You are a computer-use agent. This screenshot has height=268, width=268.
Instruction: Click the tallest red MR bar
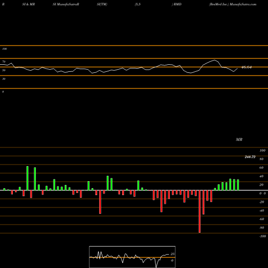tap(199, 211)
